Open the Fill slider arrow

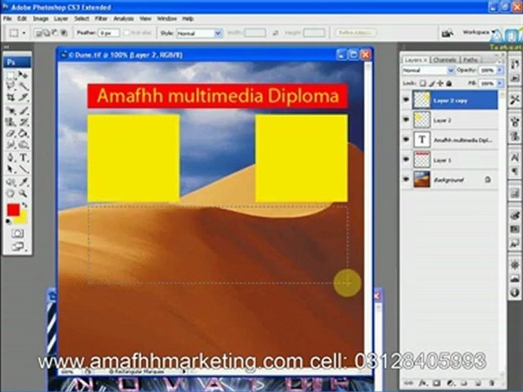click(x=500, y=83)
